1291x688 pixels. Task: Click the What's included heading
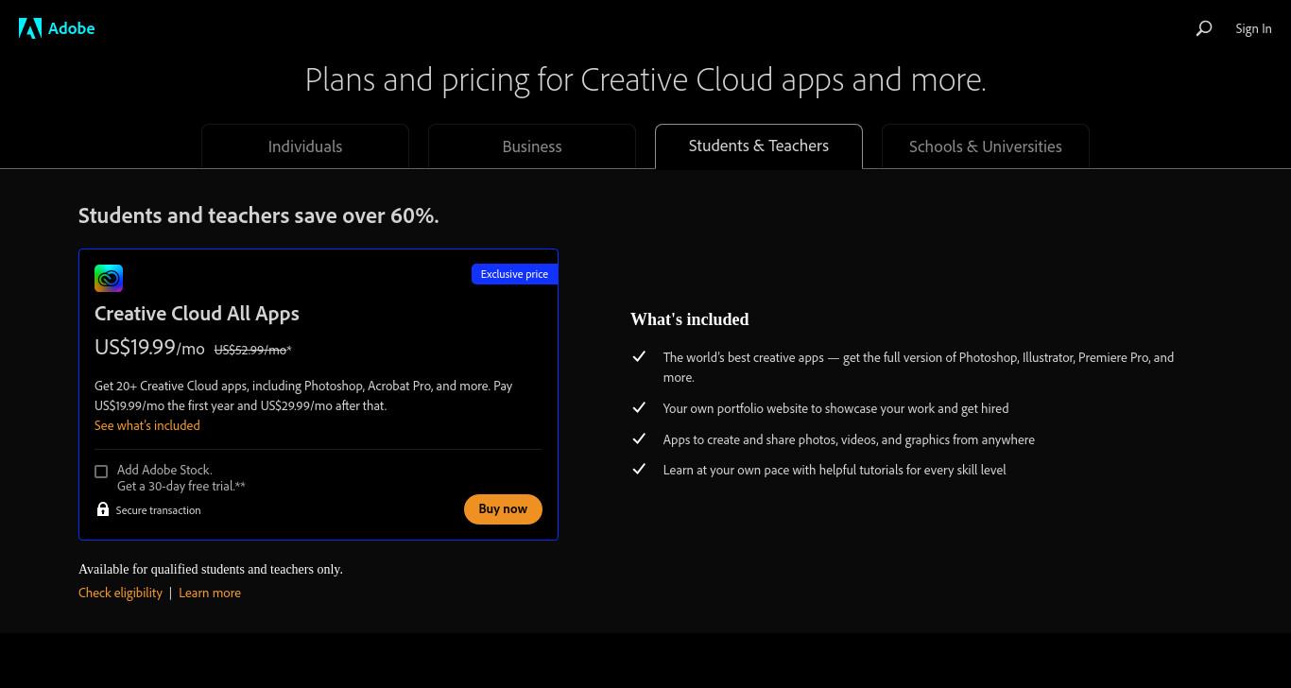[x=690, y=319]
